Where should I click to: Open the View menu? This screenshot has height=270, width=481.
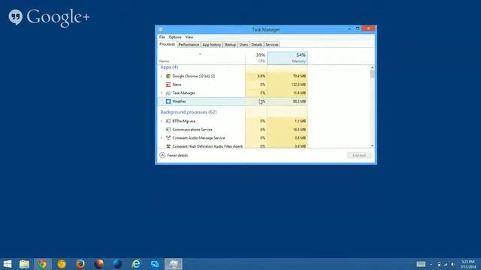[189, 37]
